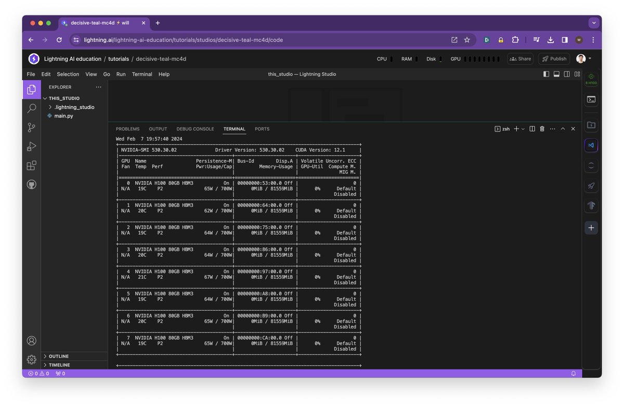Image resolution: width=624 pixels, height=407 pixels.
Task: Open the GitHub view in activity bar
Action: click(32, 184)
